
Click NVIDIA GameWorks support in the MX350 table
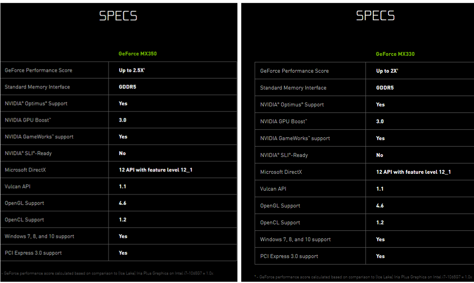[x=39, y=137]
